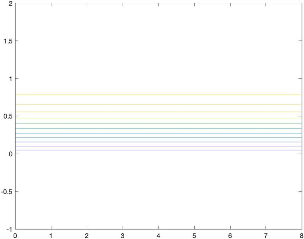The height and width of the screenshot is (239, 304).
Task: Select the x-axis tick label 3
Action: click(123, 235)
